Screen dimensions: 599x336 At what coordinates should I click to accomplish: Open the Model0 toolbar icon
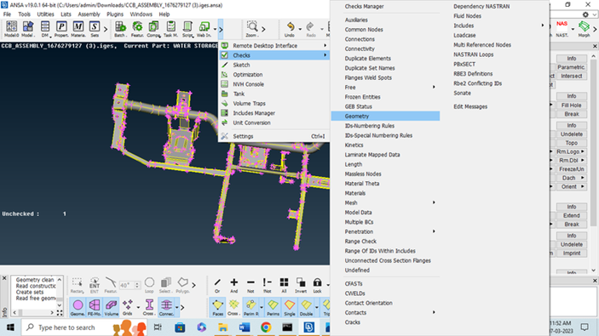point(11,29)
